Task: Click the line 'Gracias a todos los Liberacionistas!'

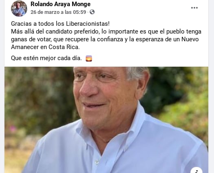Action: pyautogui.click(x=60, y=24)
